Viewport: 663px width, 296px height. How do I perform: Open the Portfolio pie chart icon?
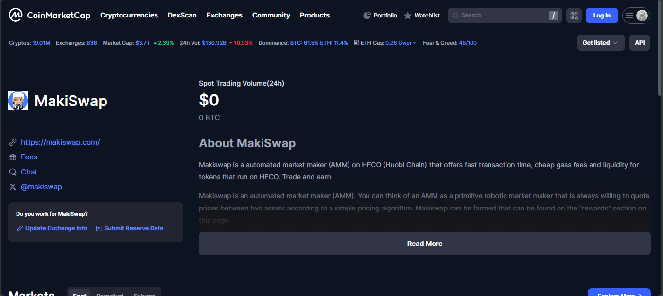point(367,16)
